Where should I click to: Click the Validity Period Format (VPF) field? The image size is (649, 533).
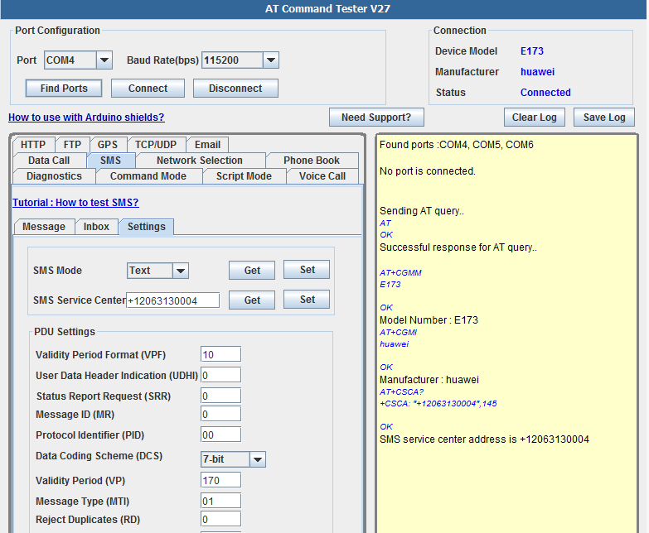point(221,354)
